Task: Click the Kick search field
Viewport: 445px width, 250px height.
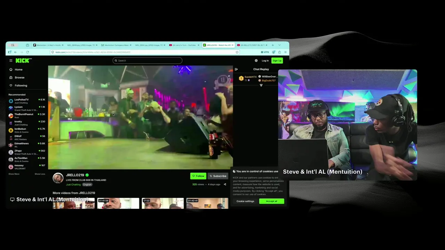Action: click(x=147, y=60)
